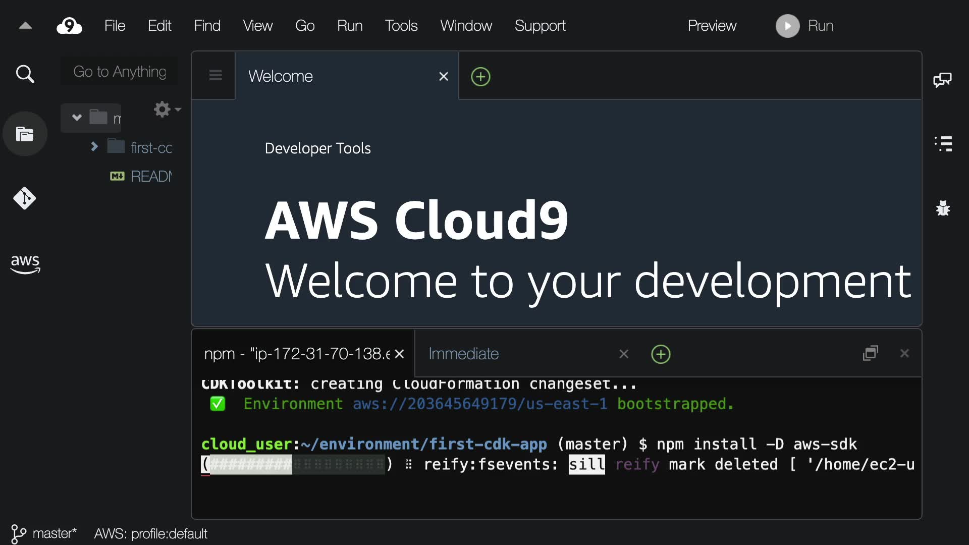Screen dimensions: 969x545
Task: Open the AWS Toolkit sidebar panel
Action: (25, 263)
